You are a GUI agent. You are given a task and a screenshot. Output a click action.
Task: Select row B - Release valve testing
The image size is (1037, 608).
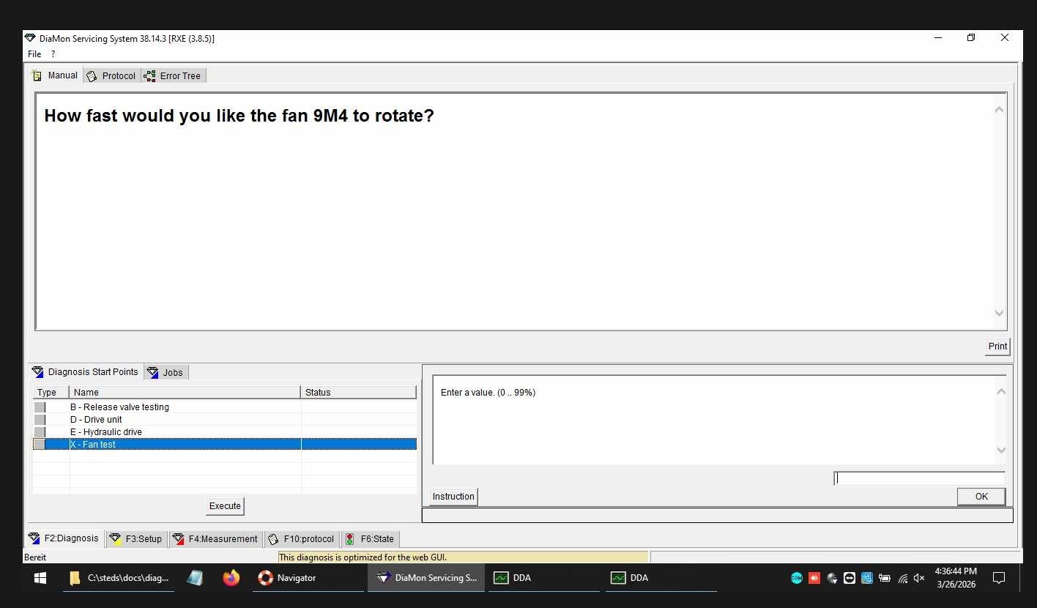(224, 407)
